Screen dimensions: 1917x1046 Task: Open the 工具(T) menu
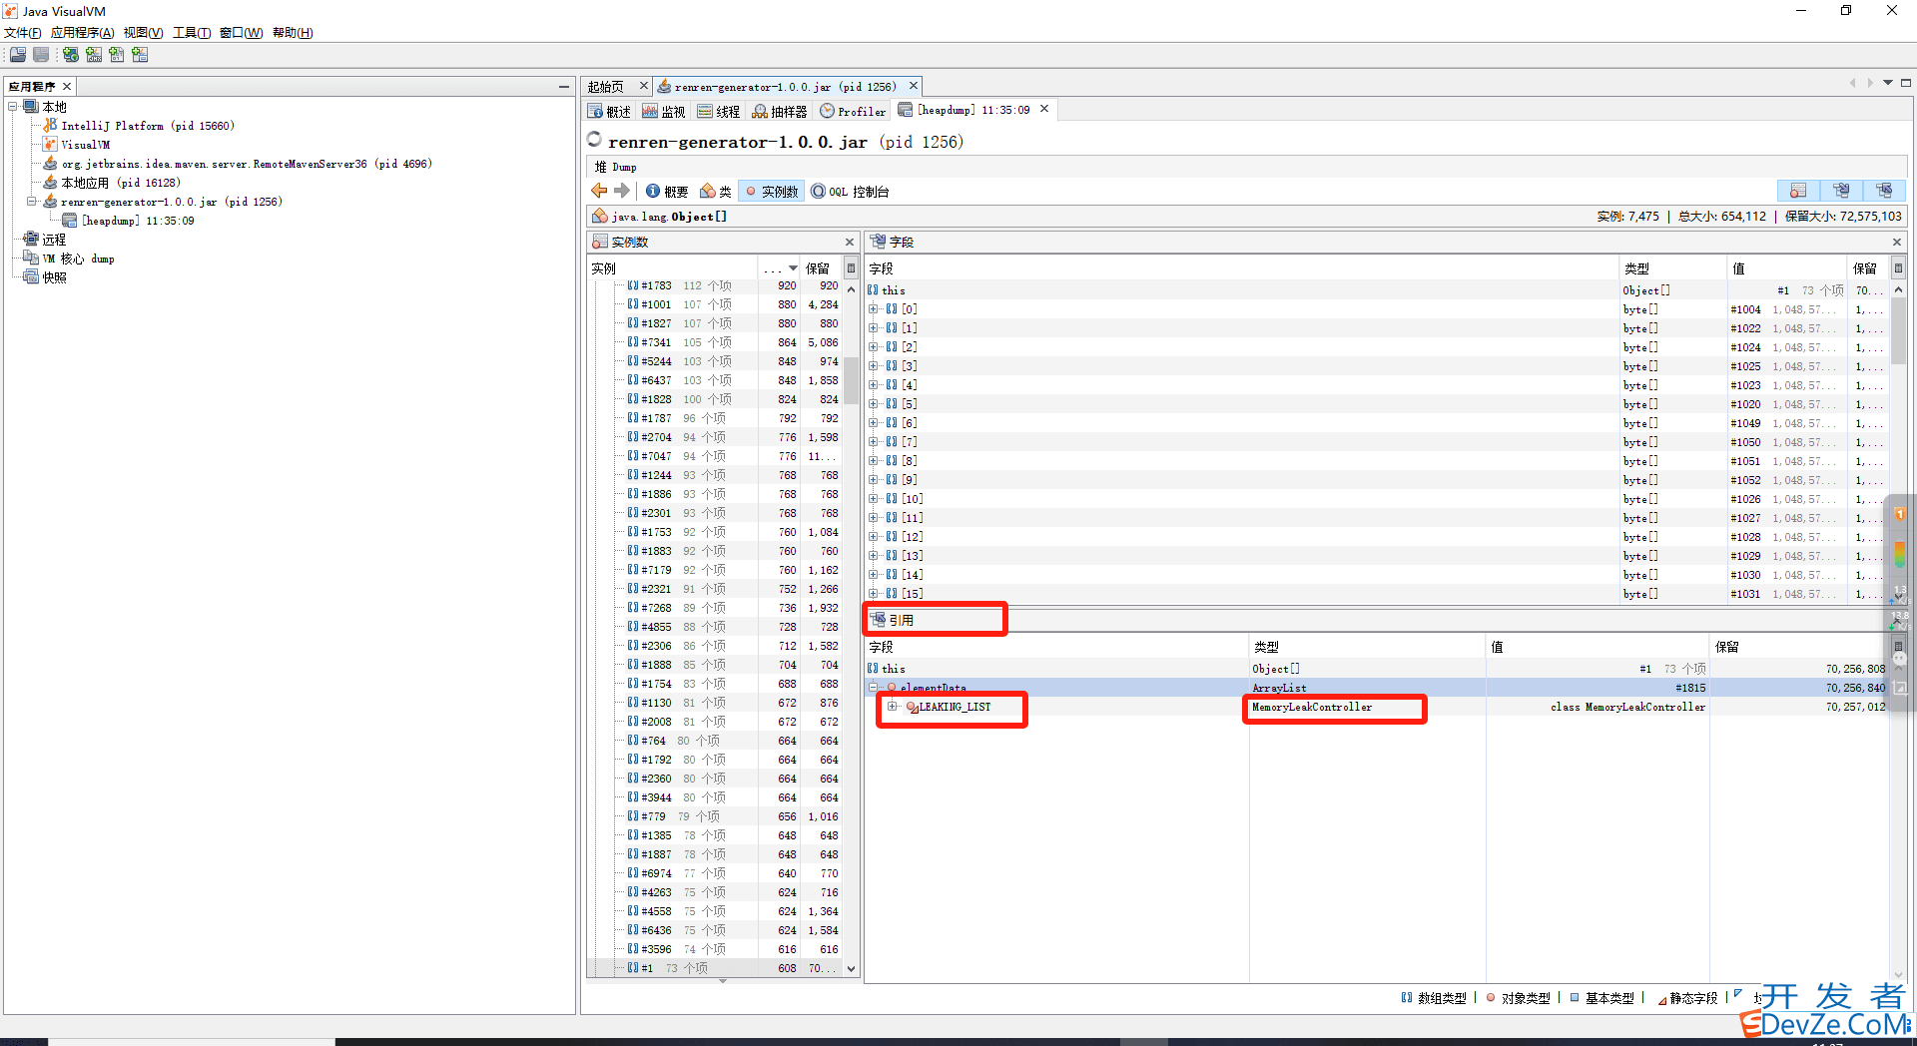coord(192,33)
